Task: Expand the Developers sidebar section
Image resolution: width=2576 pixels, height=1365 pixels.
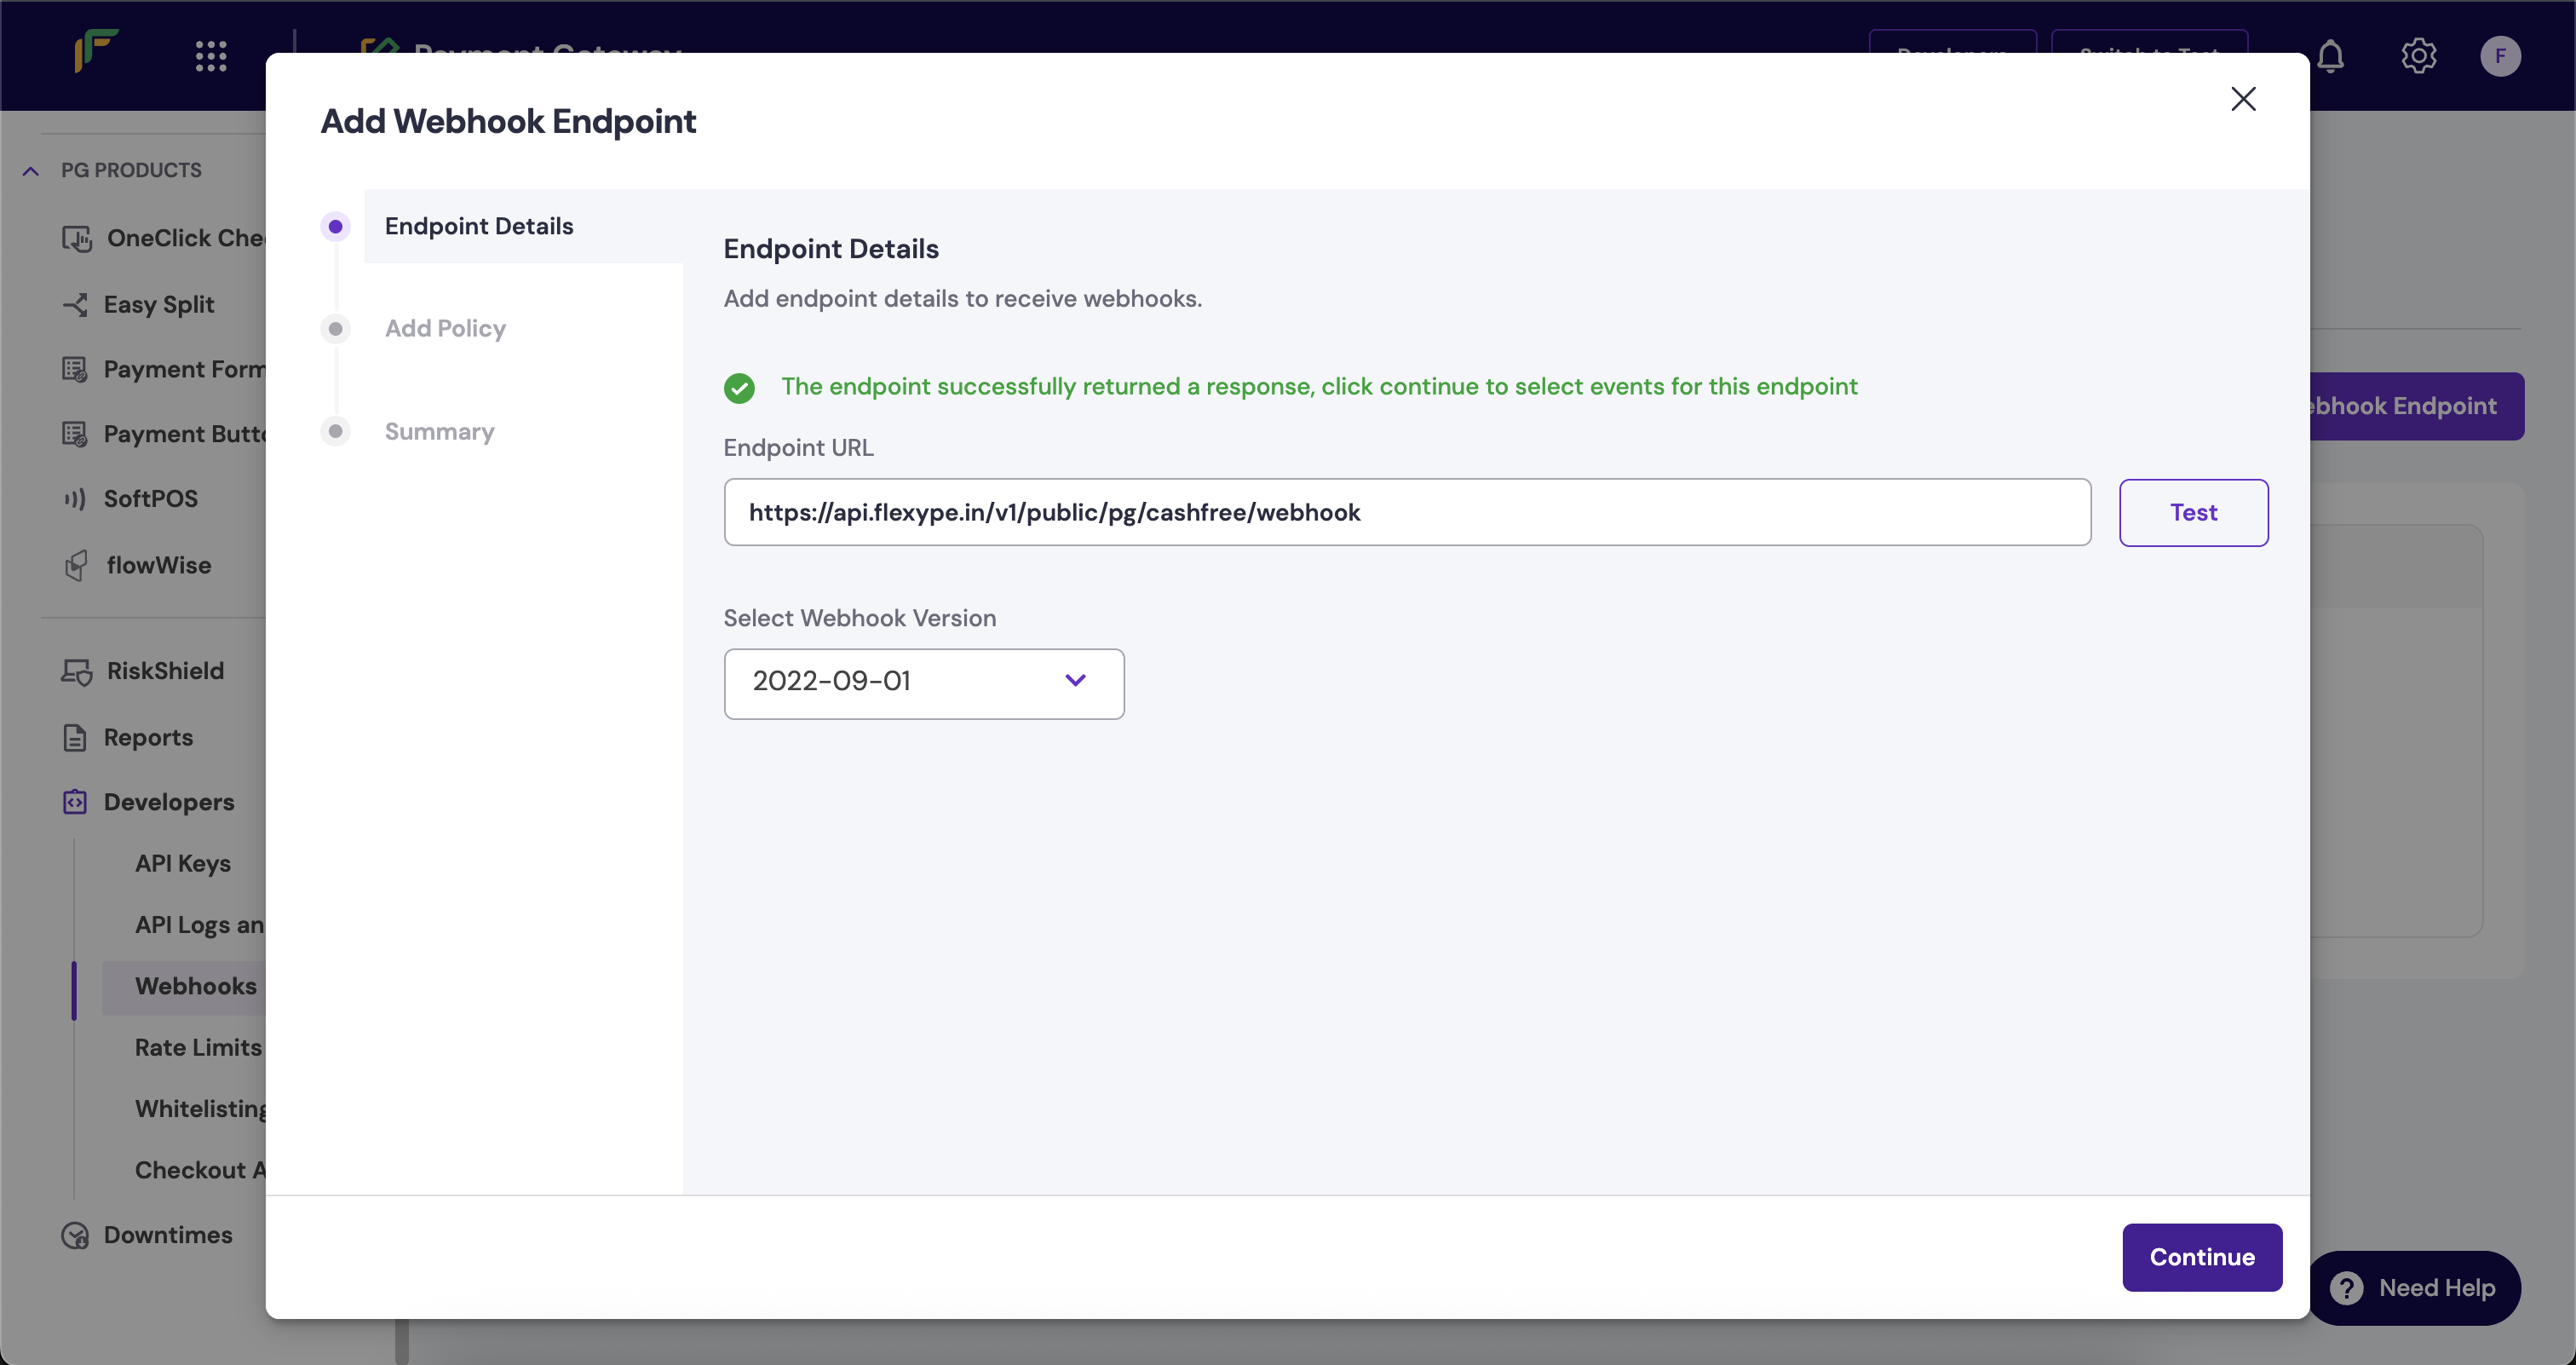Action: tap(168, 802)
